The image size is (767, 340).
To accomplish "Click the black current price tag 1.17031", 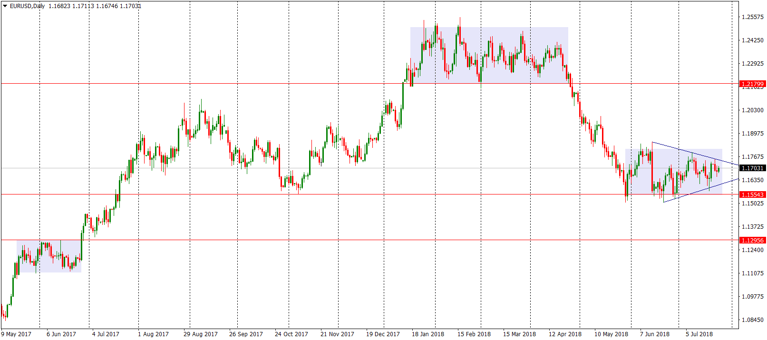I will (753, 168).
